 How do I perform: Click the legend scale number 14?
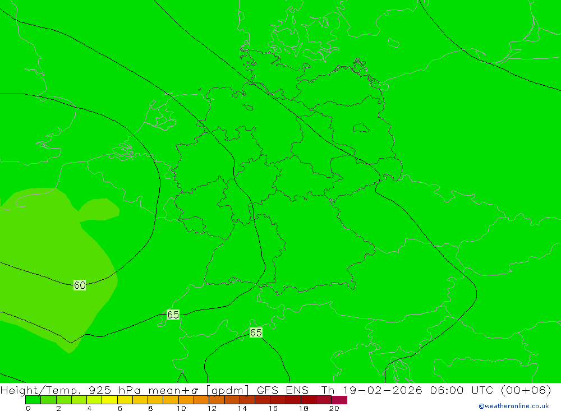pos(242,408)
